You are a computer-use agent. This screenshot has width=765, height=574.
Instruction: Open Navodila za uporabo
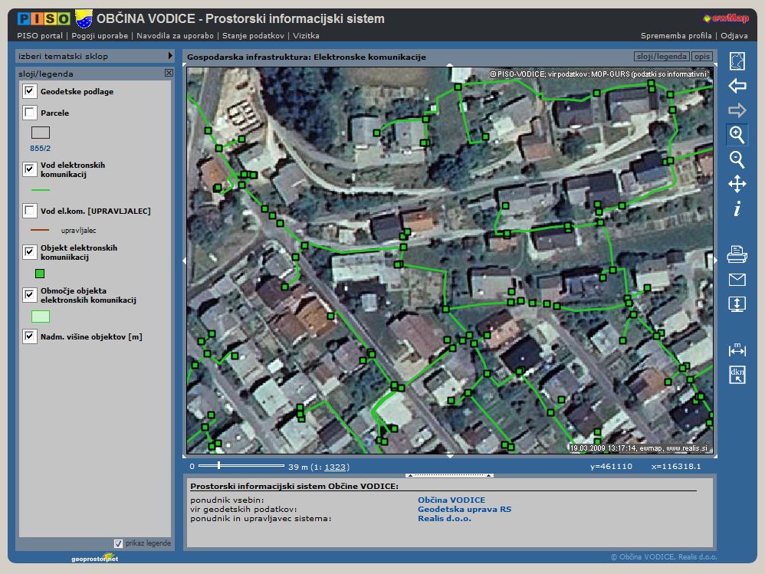coord(176,35)
